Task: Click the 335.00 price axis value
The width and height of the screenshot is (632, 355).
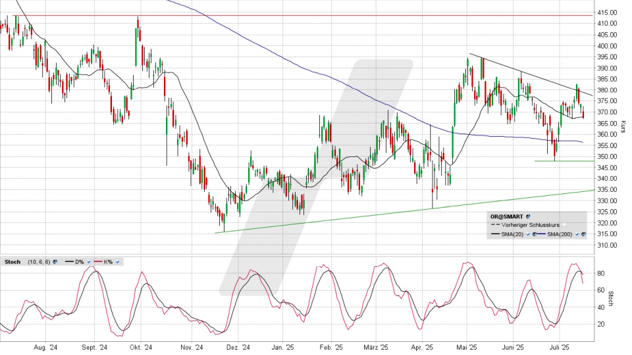Action: click(x=608, y=189)
